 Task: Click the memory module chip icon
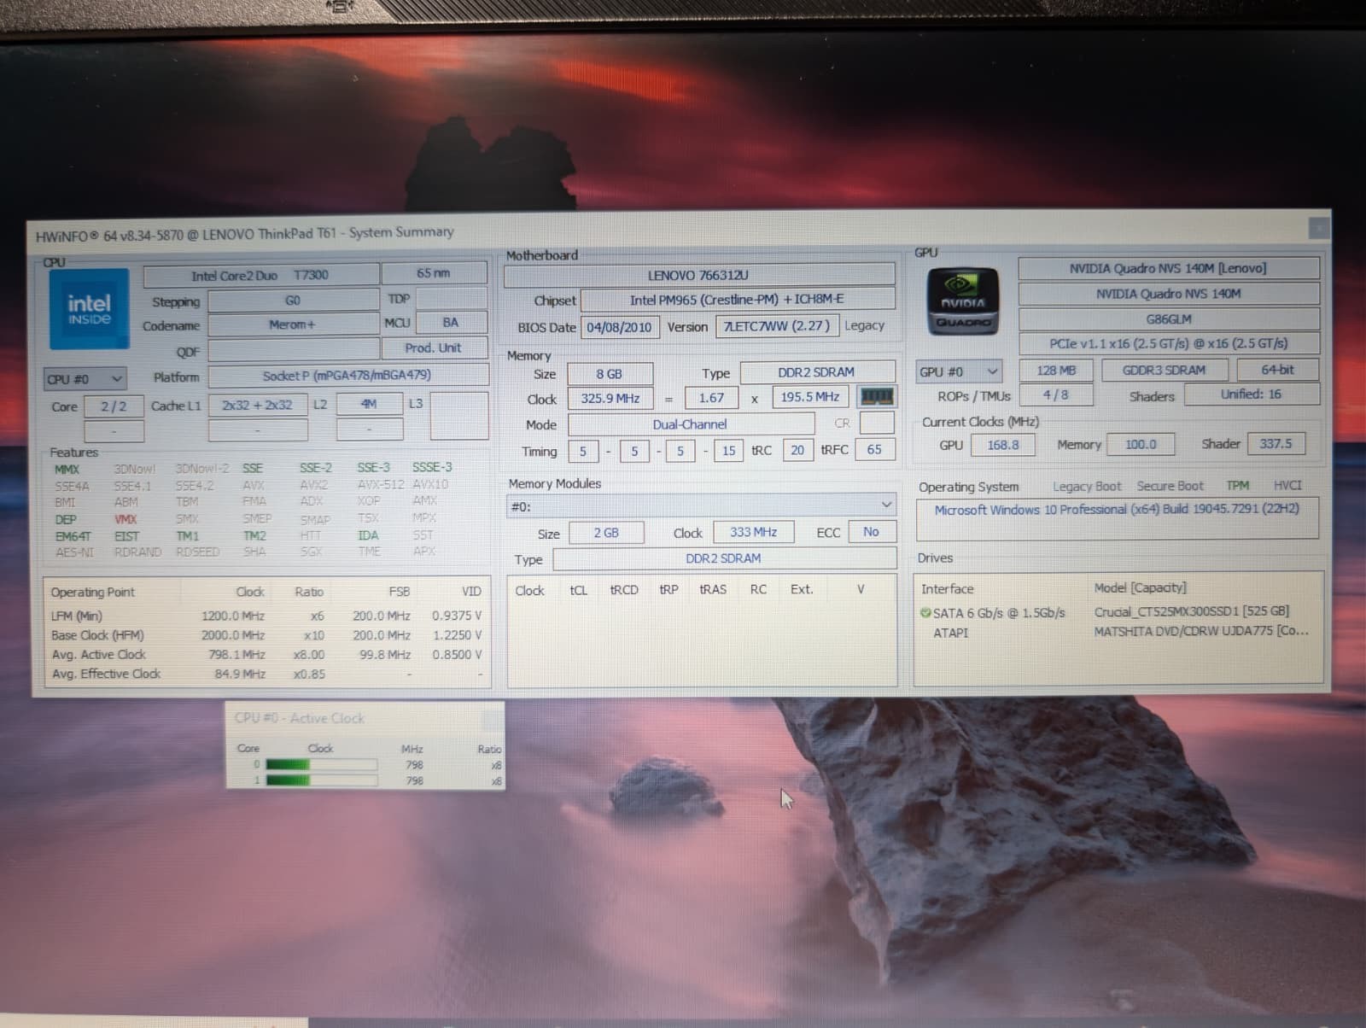click(x=877, y=397)
